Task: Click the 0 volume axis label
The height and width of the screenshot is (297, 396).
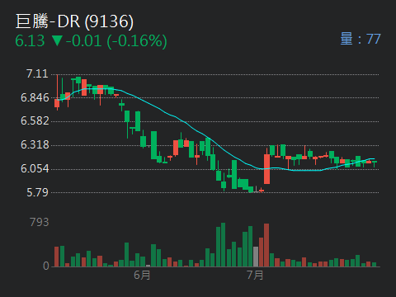Action: (x=46, y=266)
